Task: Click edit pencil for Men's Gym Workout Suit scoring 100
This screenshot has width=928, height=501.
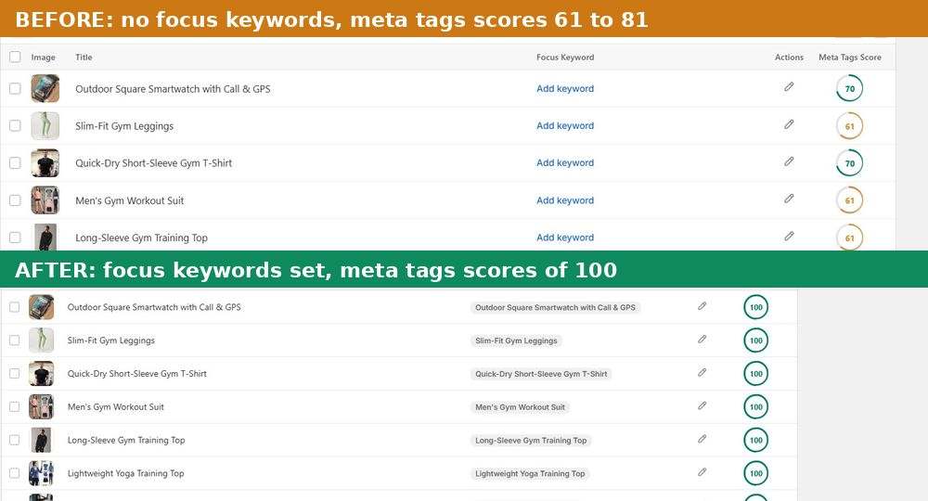Action: [702, 405]
